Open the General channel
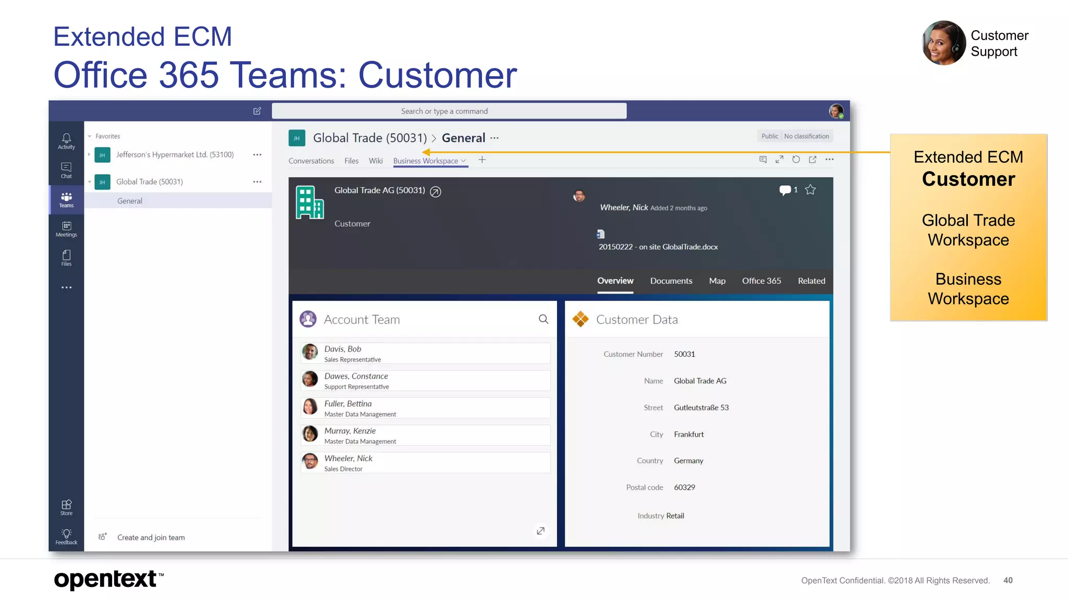The height and width of the screenshot is (601, 1068). pos(178,201)
